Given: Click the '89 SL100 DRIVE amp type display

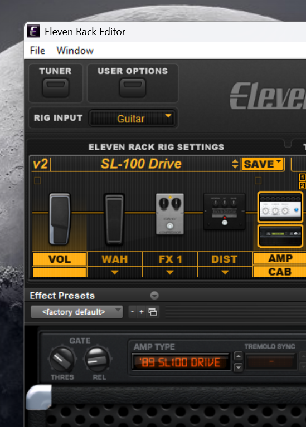Looking at the screenshot, I should [181, 362].
